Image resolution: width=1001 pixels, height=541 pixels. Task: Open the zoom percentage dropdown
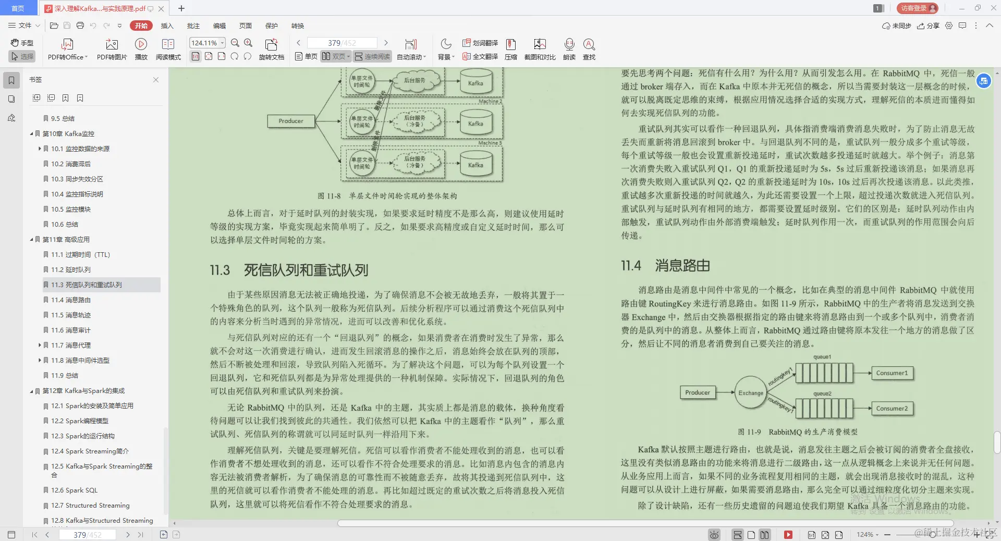point(221,43)
